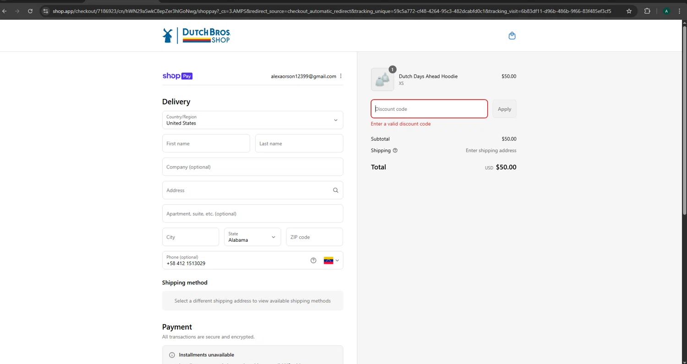Click the Delivery heading
The height and width of the screenshot is (364, 687).
pos(176,102)
